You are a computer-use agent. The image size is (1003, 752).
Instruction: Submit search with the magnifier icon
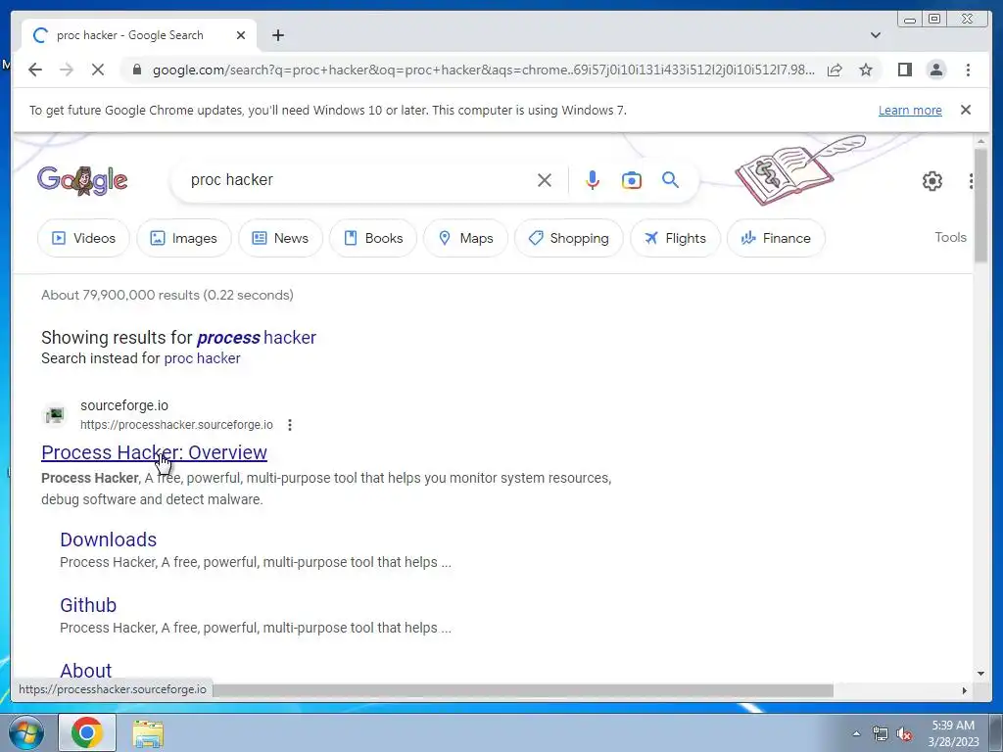tap(670, 180)
